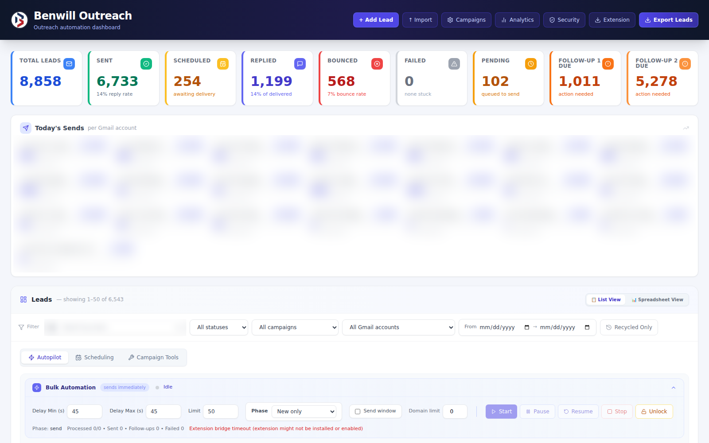709x443 pixels.
Task: Click the Pending clock icon
Action: (x=531, y=64)
